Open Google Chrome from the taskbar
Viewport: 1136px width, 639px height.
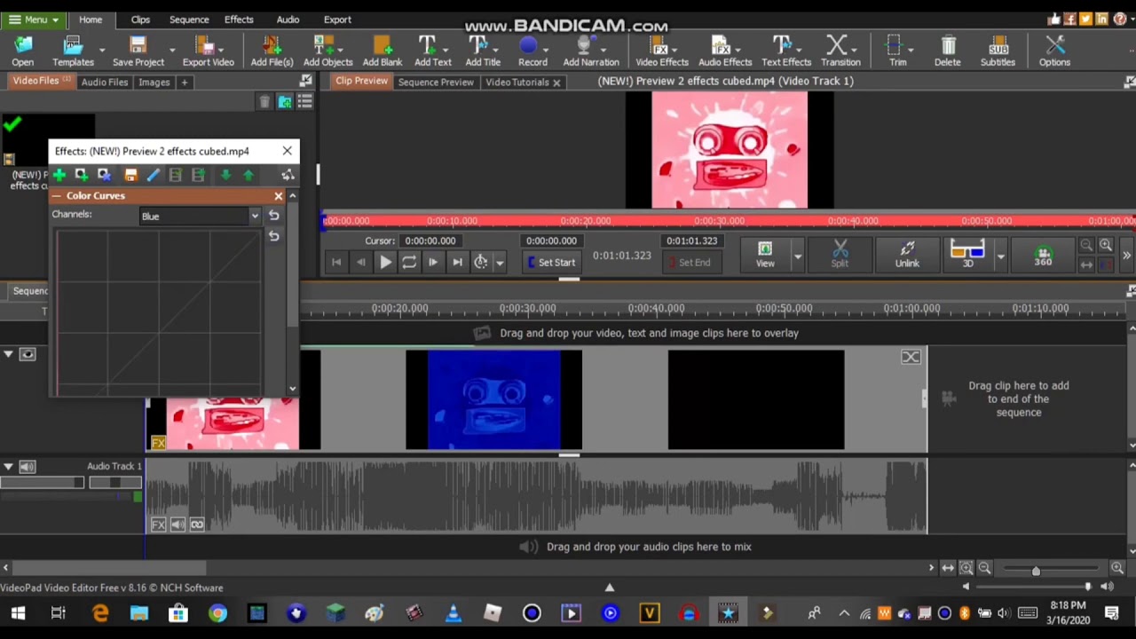[217, 613]
